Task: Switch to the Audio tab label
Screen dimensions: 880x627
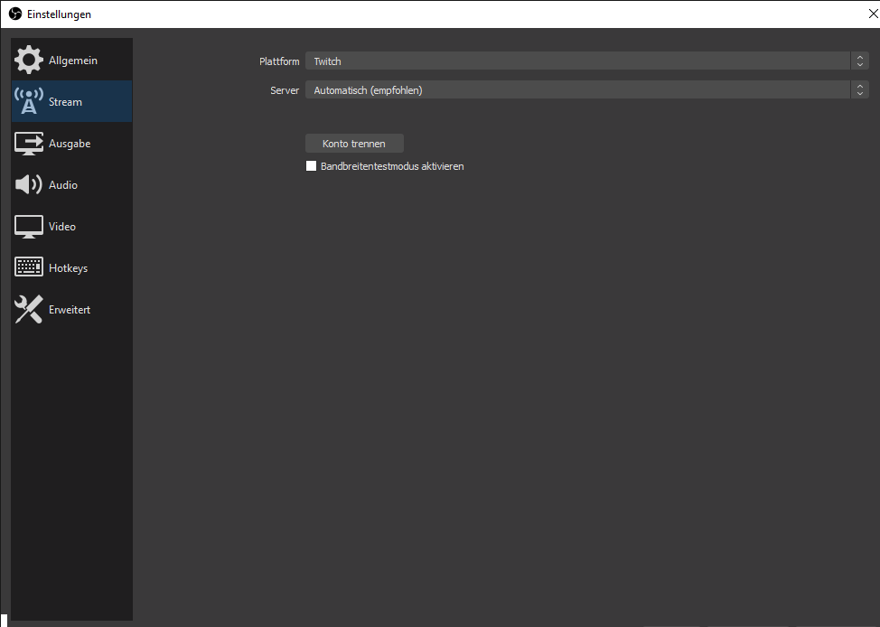Action: click(63, 185)
